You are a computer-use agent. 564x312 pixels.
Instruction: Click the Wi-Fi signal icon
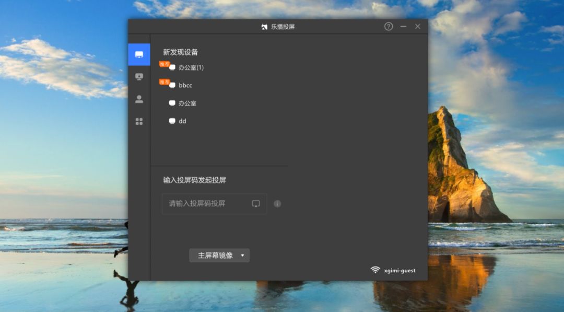[x=375, y=270]
